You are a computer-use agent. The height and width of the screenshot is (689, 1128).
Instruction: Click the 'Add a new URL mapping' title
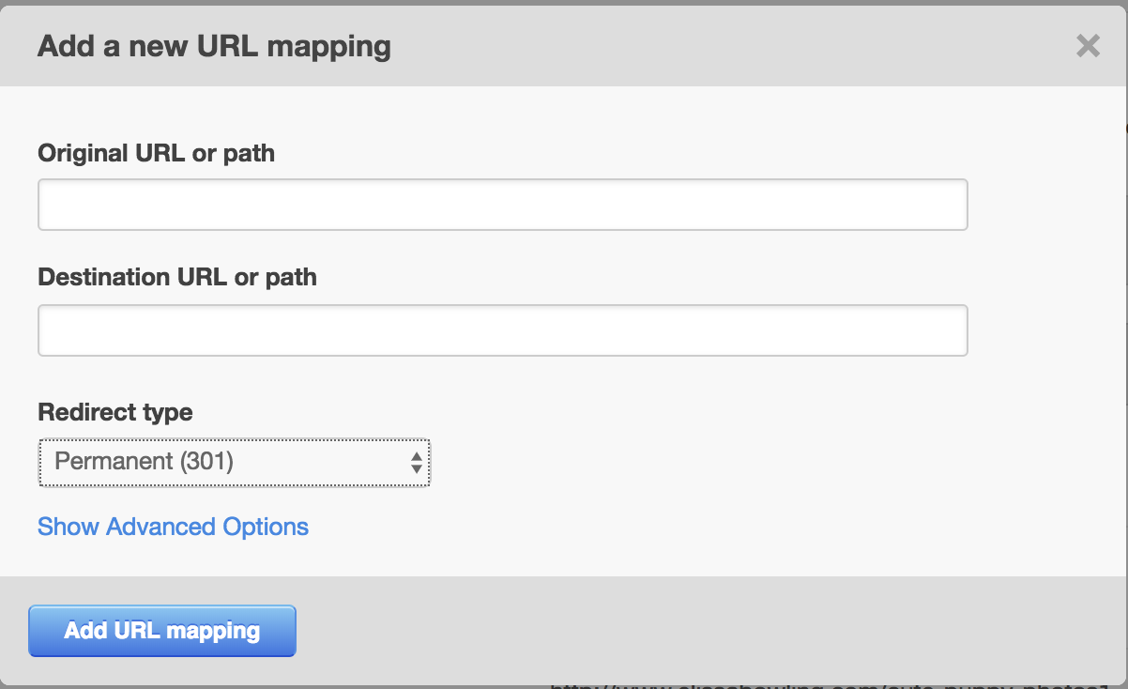click(214, 46)
